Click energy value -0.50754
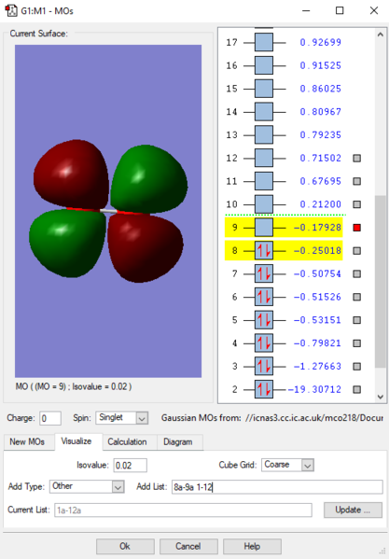This screenshot has height=559, width=389. tap(317, 273)
